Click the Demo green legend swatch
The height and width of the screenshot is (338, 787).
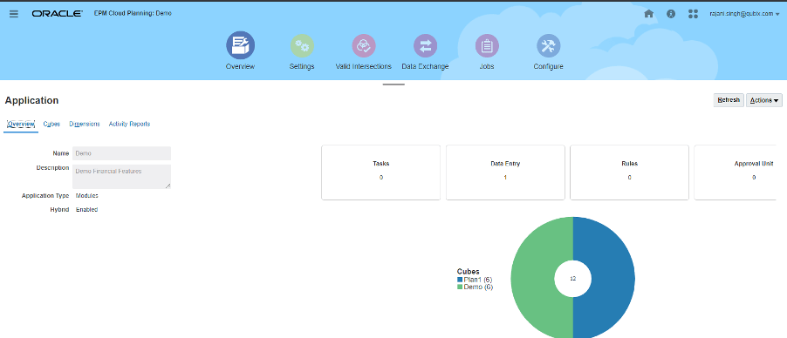click(x=460, y=287)
